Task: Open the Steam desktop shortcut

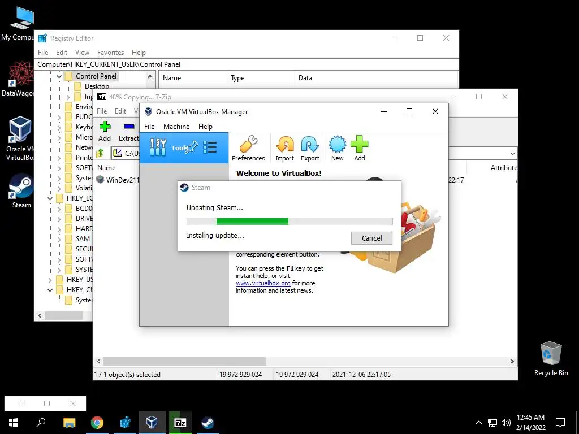Action: [21, 192]
